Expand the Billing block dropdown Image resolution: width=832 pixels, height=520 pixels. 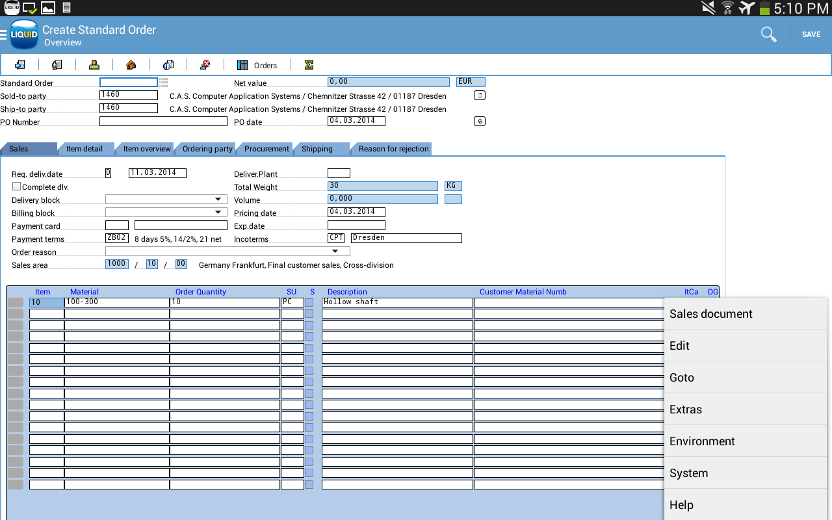tap(218, 213)
